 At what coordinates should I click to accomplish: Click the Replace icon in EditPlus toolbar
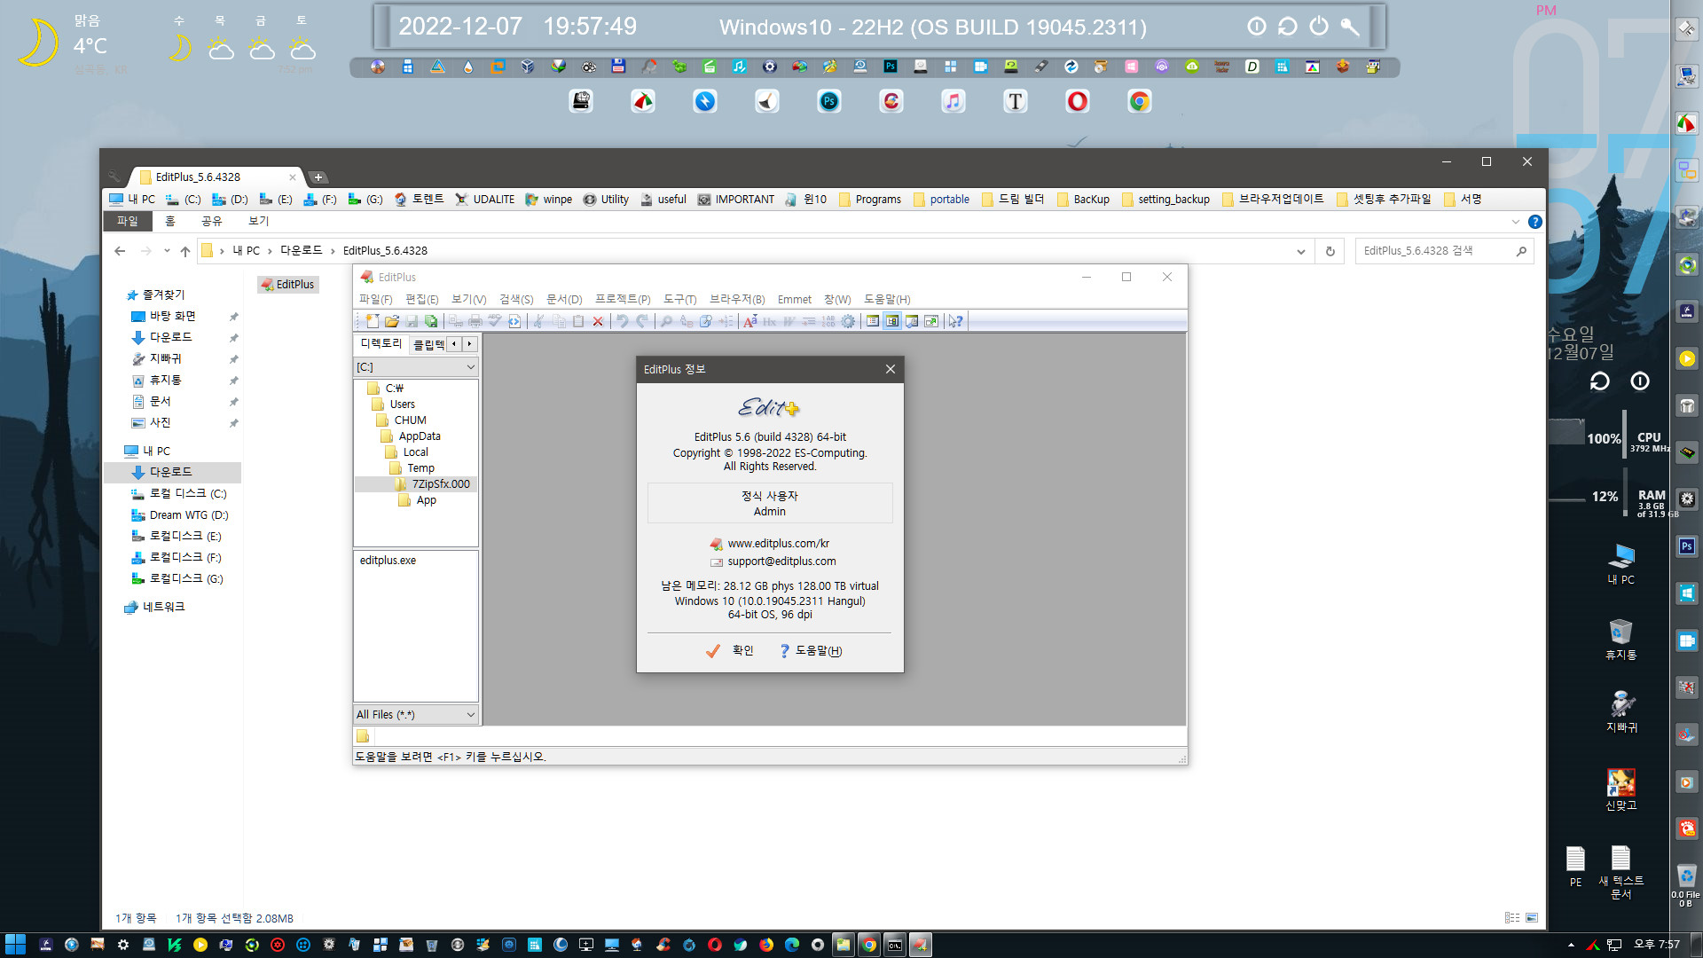687,321
